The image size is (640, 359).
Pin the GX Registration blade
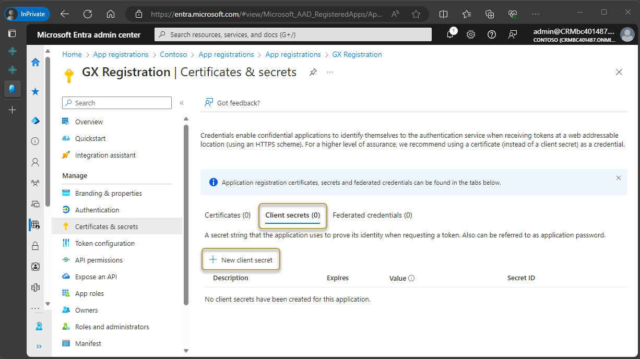click(x=313, y=72)
